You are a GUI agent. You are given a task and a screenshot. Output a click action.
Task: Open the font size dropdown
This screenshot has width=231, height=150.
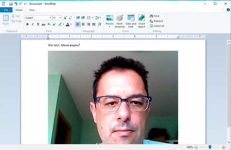coord(60,18)
